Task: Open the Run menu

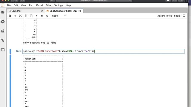Action: 31,5
